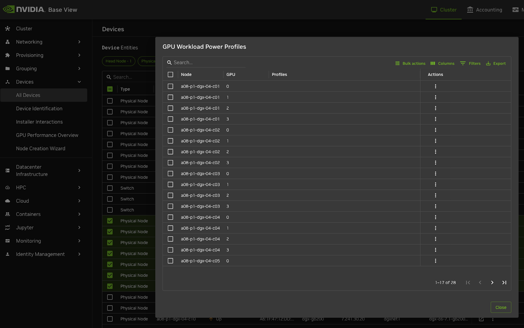Open actions menu for a08-p1-dgx-04-c05 GPU 0
The width and height of the screenshot is (524, 328).
435,261
